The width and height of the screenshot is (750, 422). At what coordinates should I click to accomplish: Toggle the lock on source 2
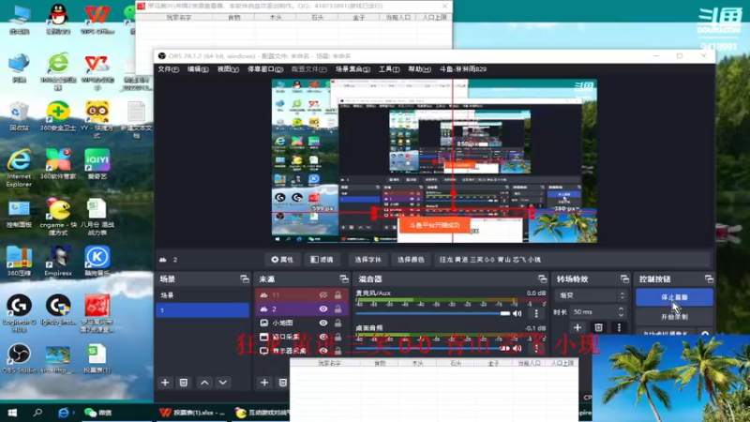pos(338,309)
